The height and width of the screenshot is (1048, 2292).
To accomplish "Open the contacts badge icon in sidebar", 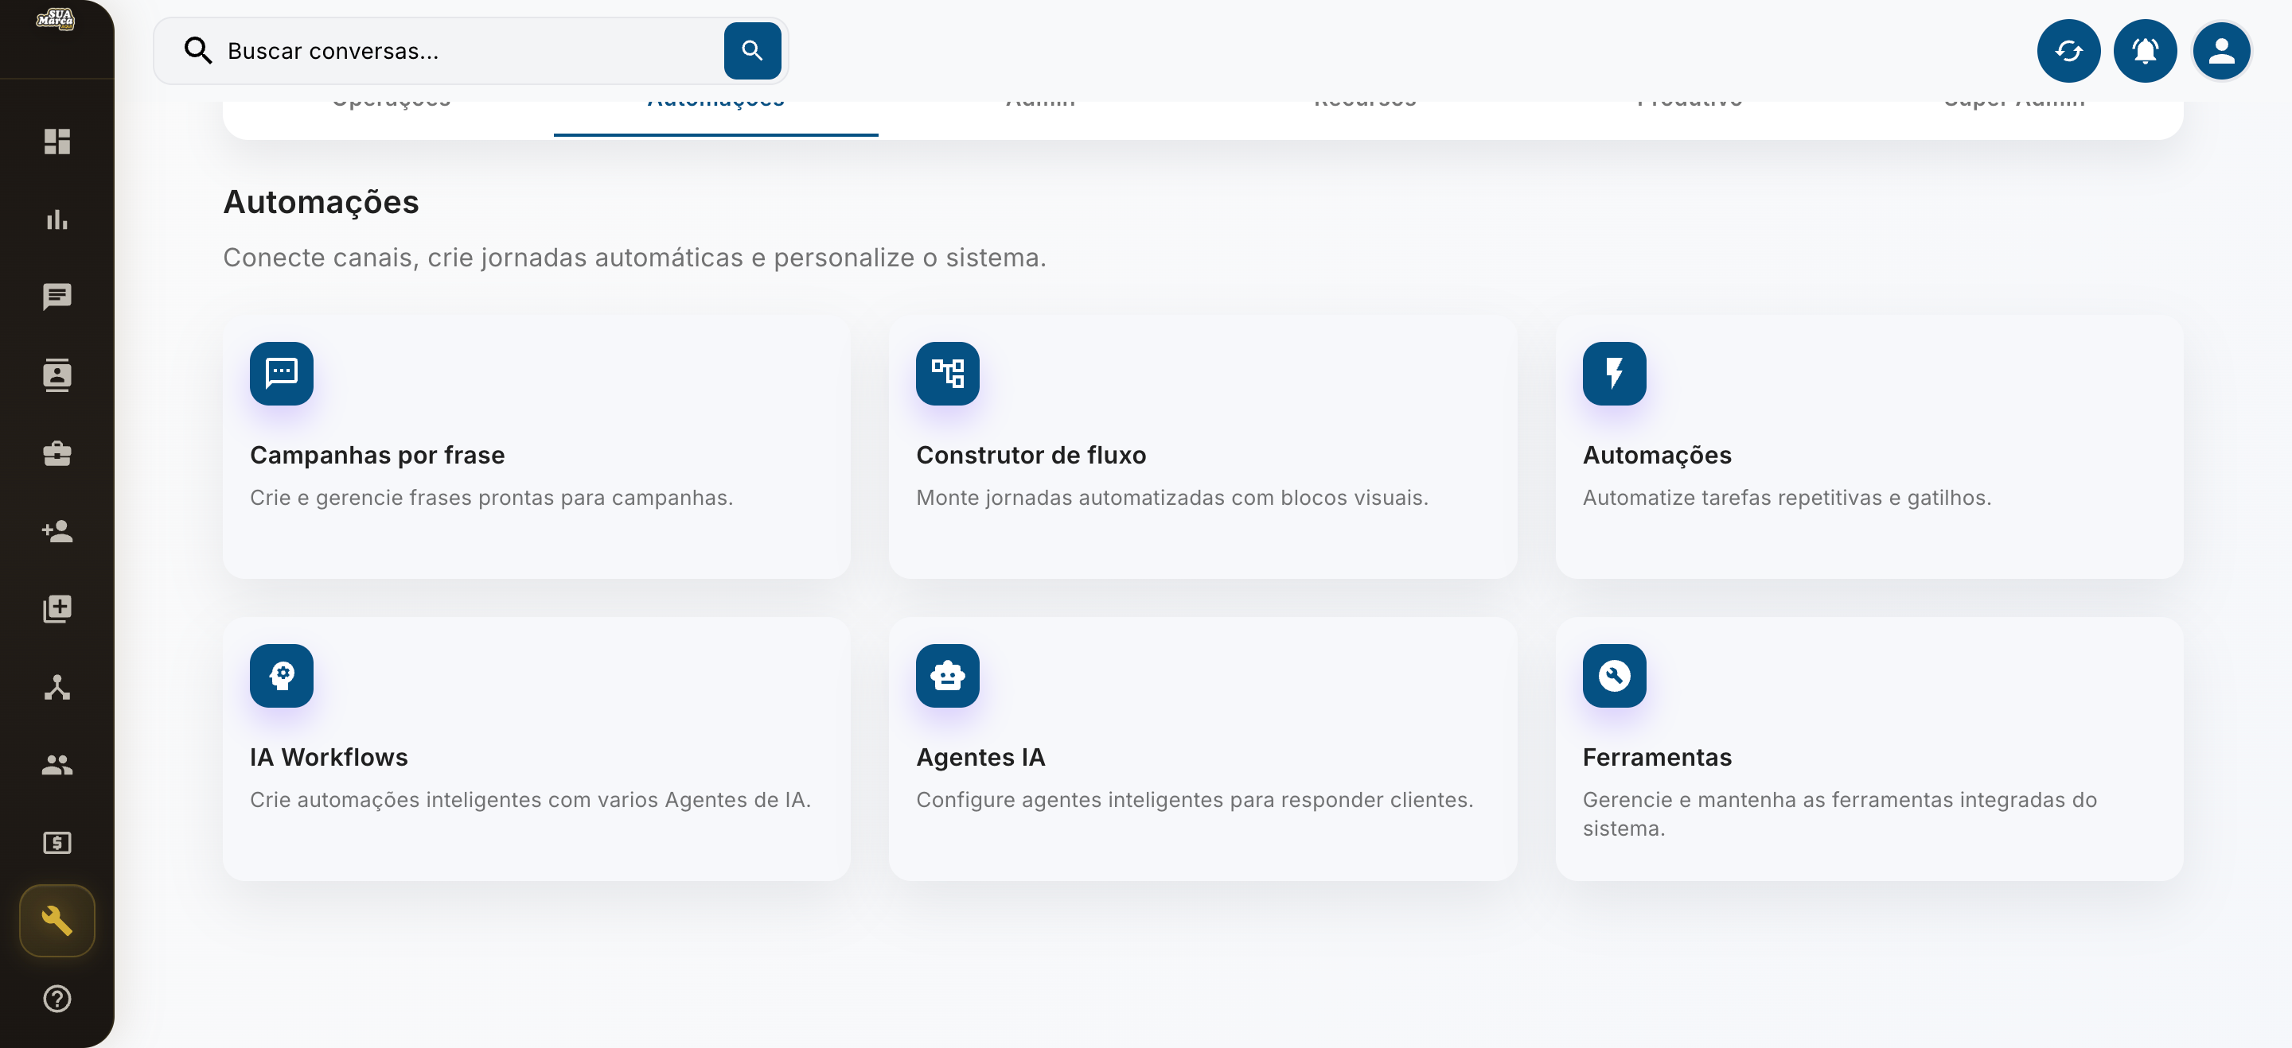I will pyautogui.click(x=57, y=375).
